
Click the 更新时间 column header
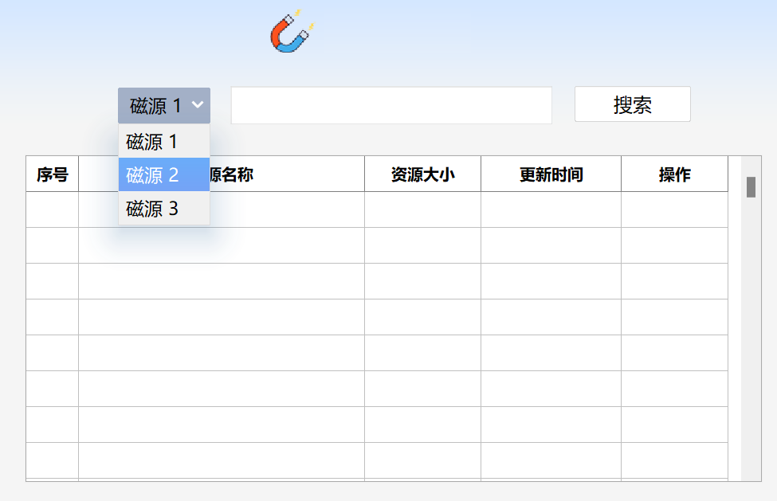(551, 174)
